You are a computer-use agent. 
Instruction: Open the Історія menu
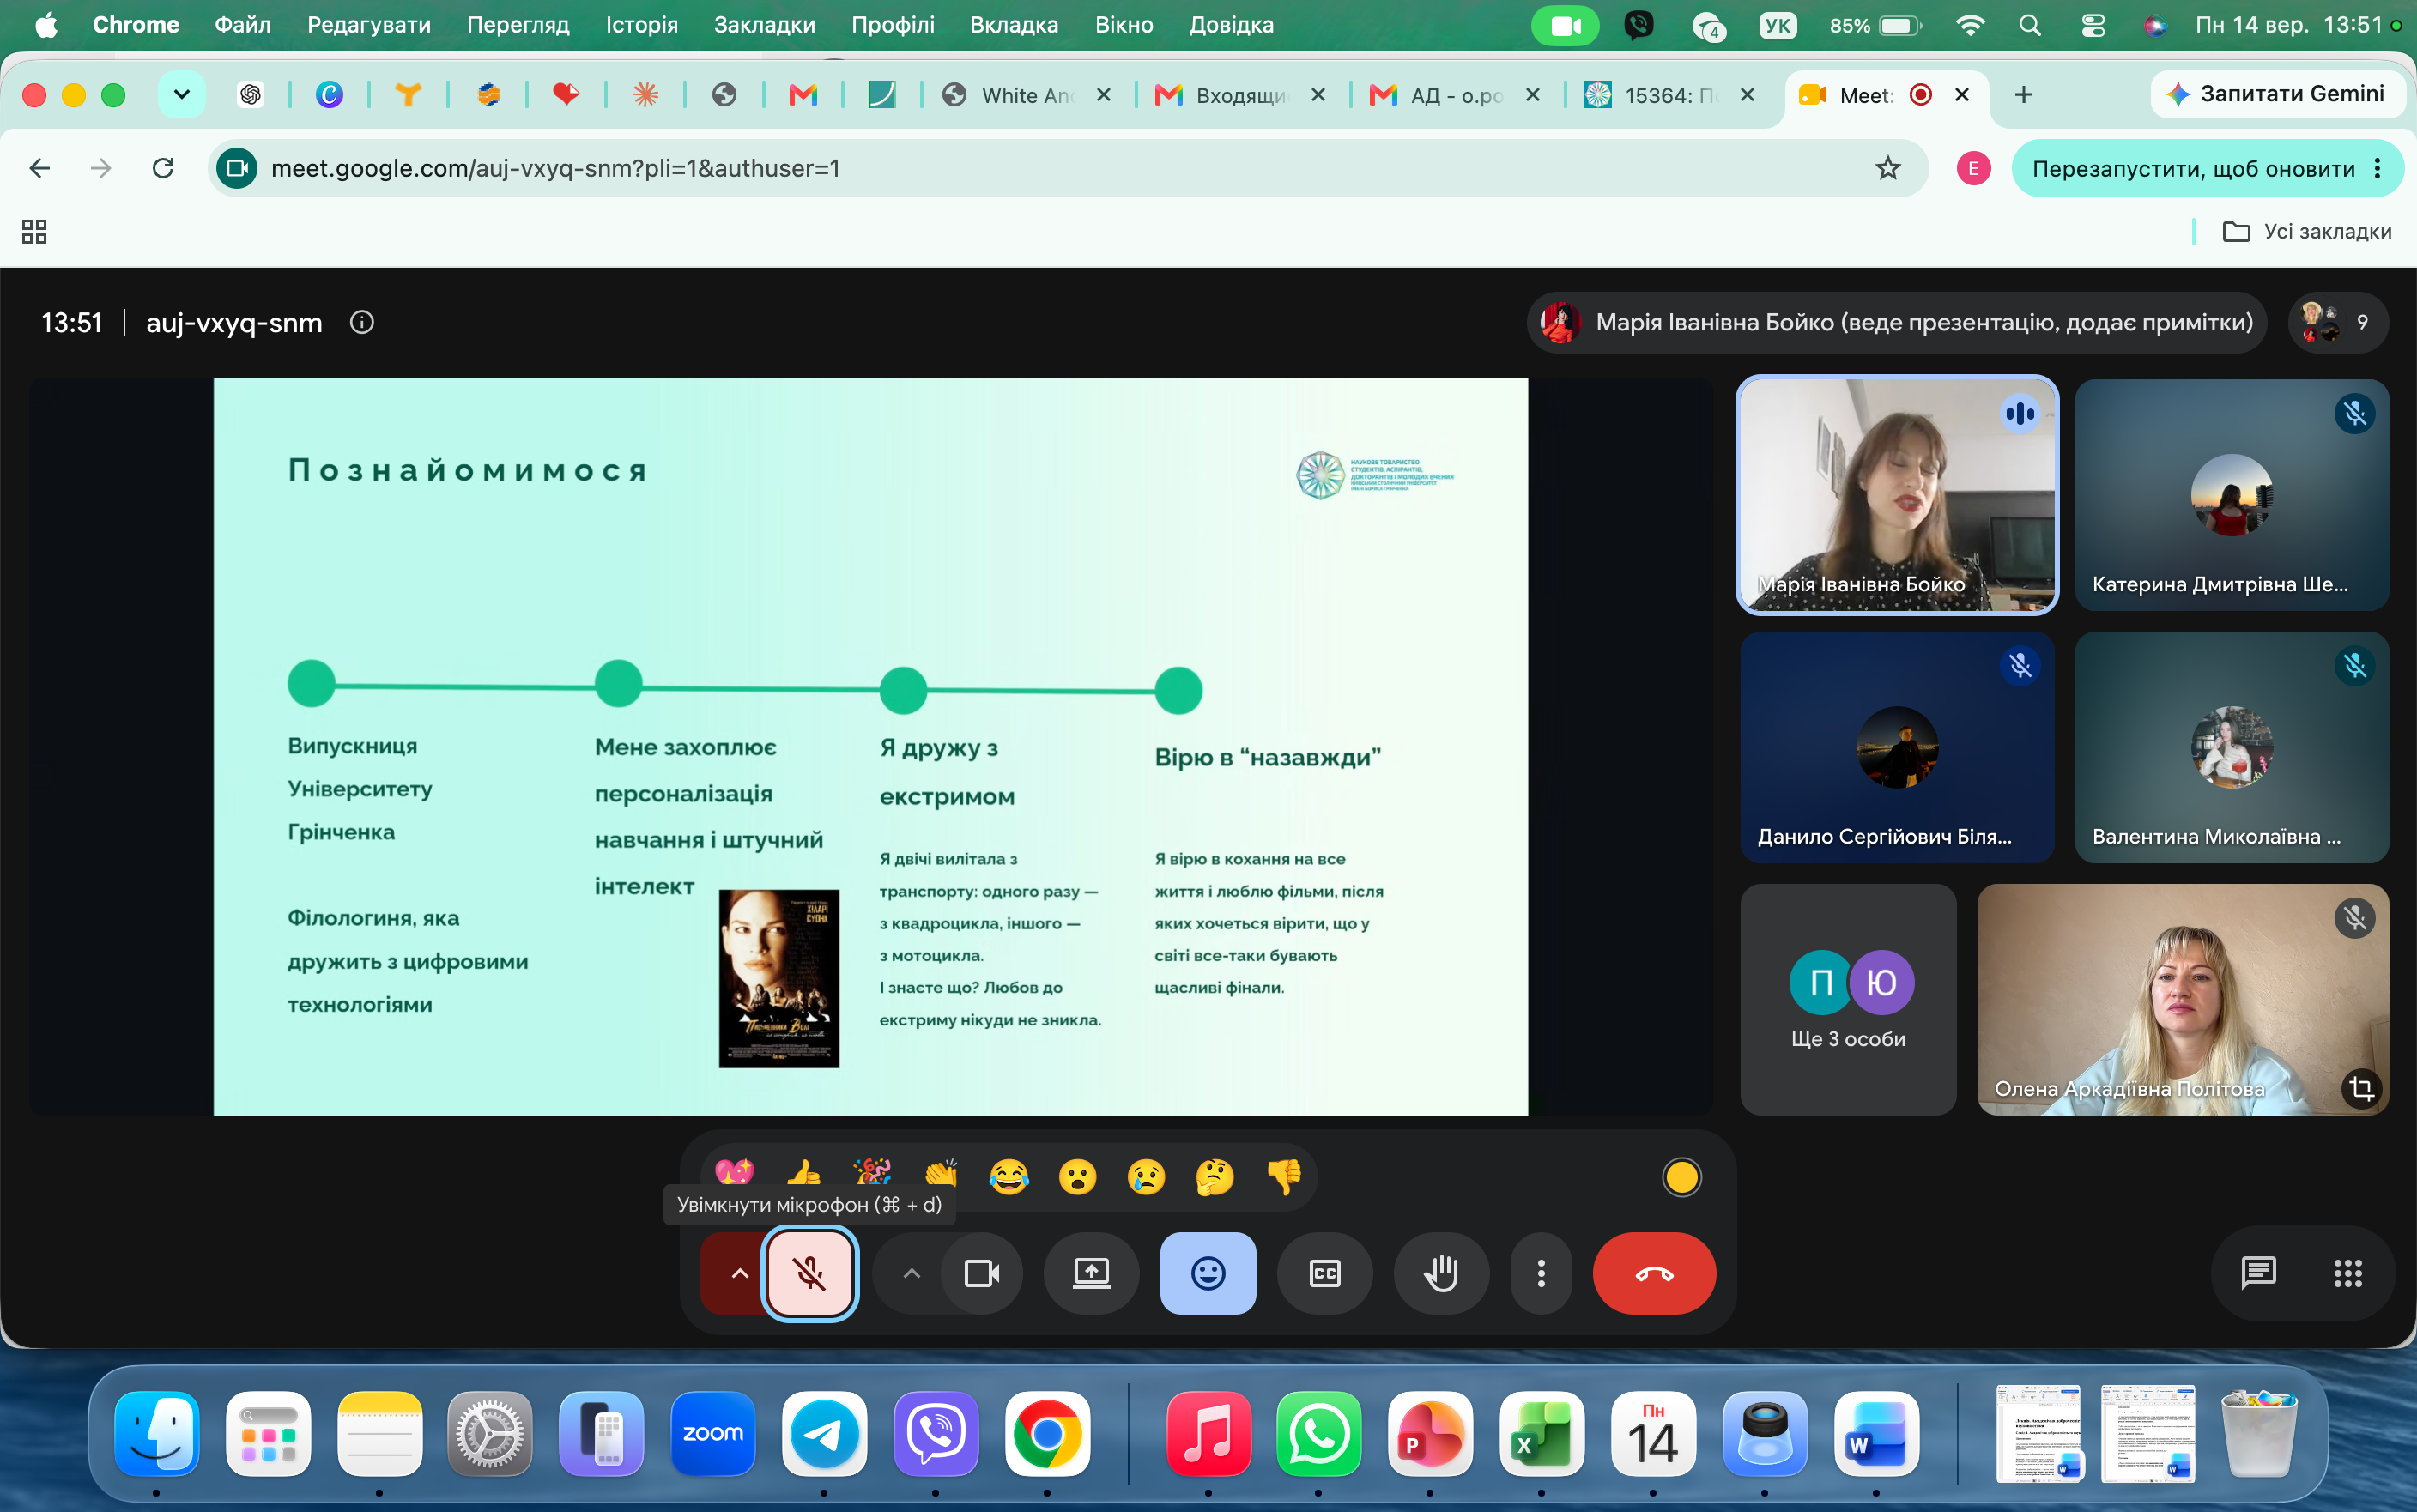tap(641, 24)
